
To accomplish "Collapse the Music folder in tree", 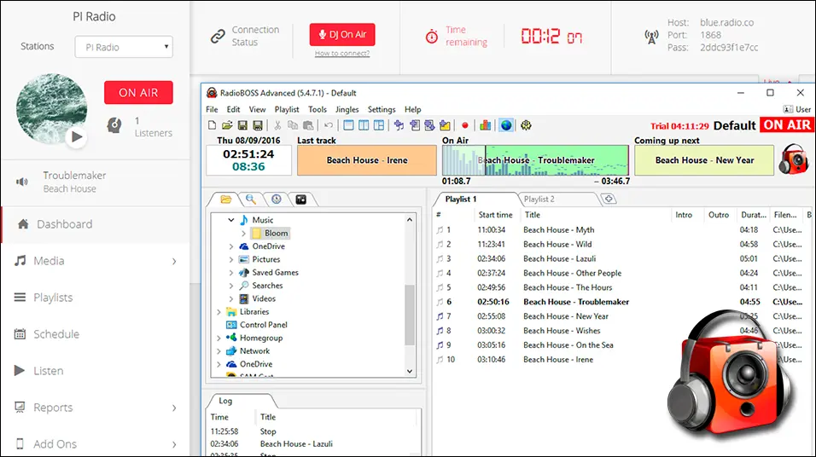I will pos(231,220).
